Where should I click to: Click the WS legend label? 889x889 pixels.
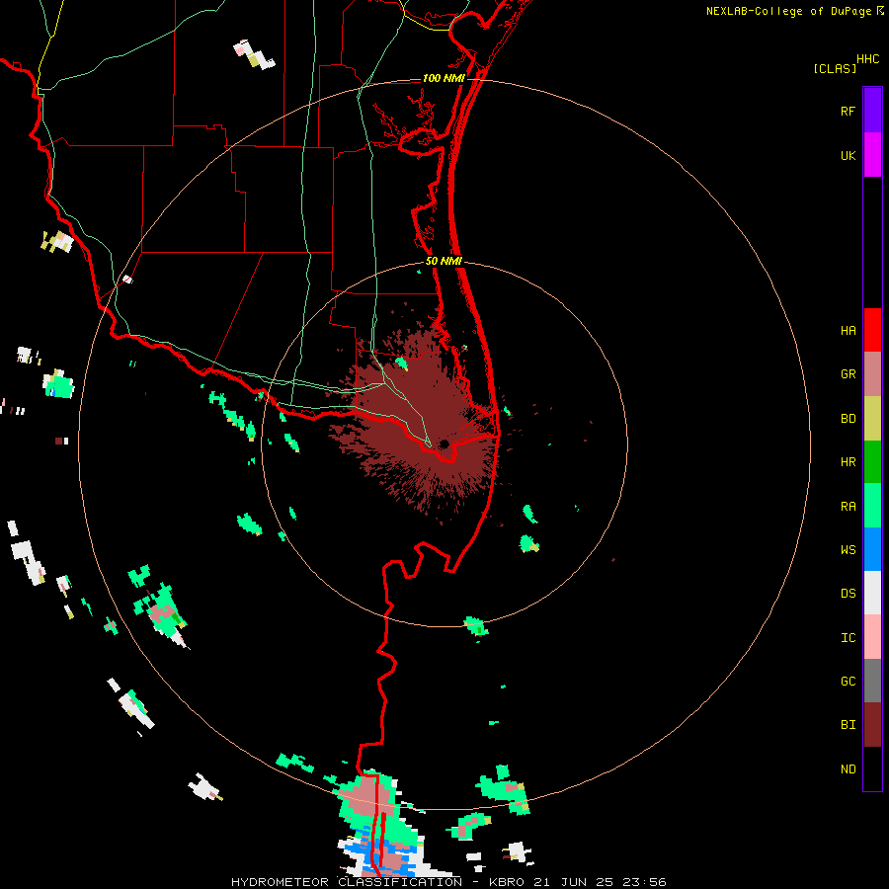pos(848,549)
